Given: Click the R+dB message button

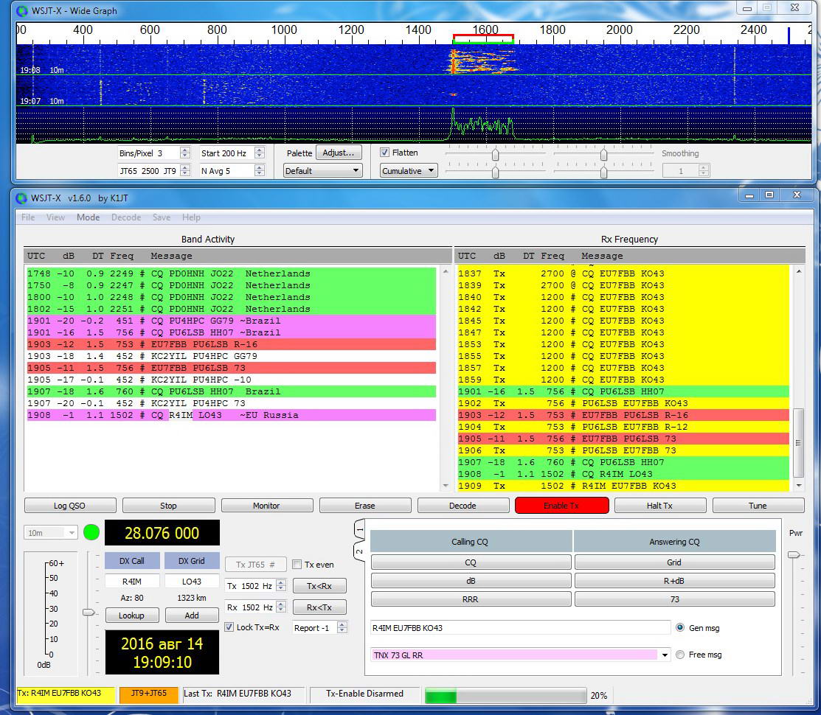Looking at the screenshot, I should (x=674, y=581).
